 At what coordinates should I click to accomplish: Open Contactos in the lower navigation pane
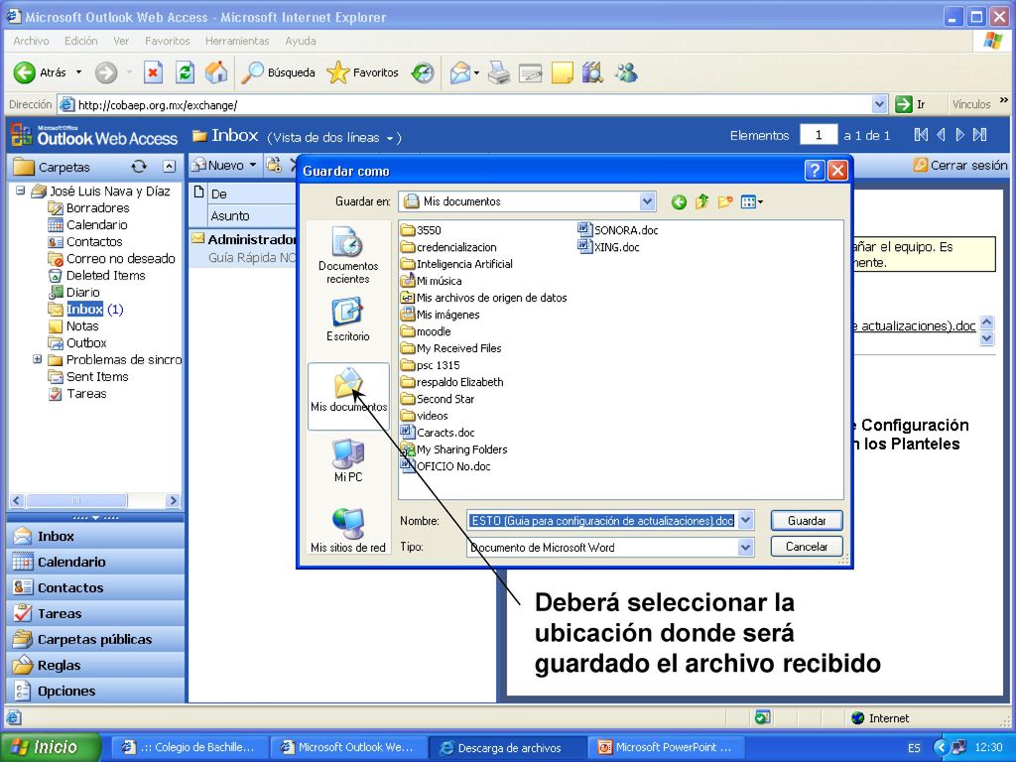pyautogui.click(x=94, y=587)
